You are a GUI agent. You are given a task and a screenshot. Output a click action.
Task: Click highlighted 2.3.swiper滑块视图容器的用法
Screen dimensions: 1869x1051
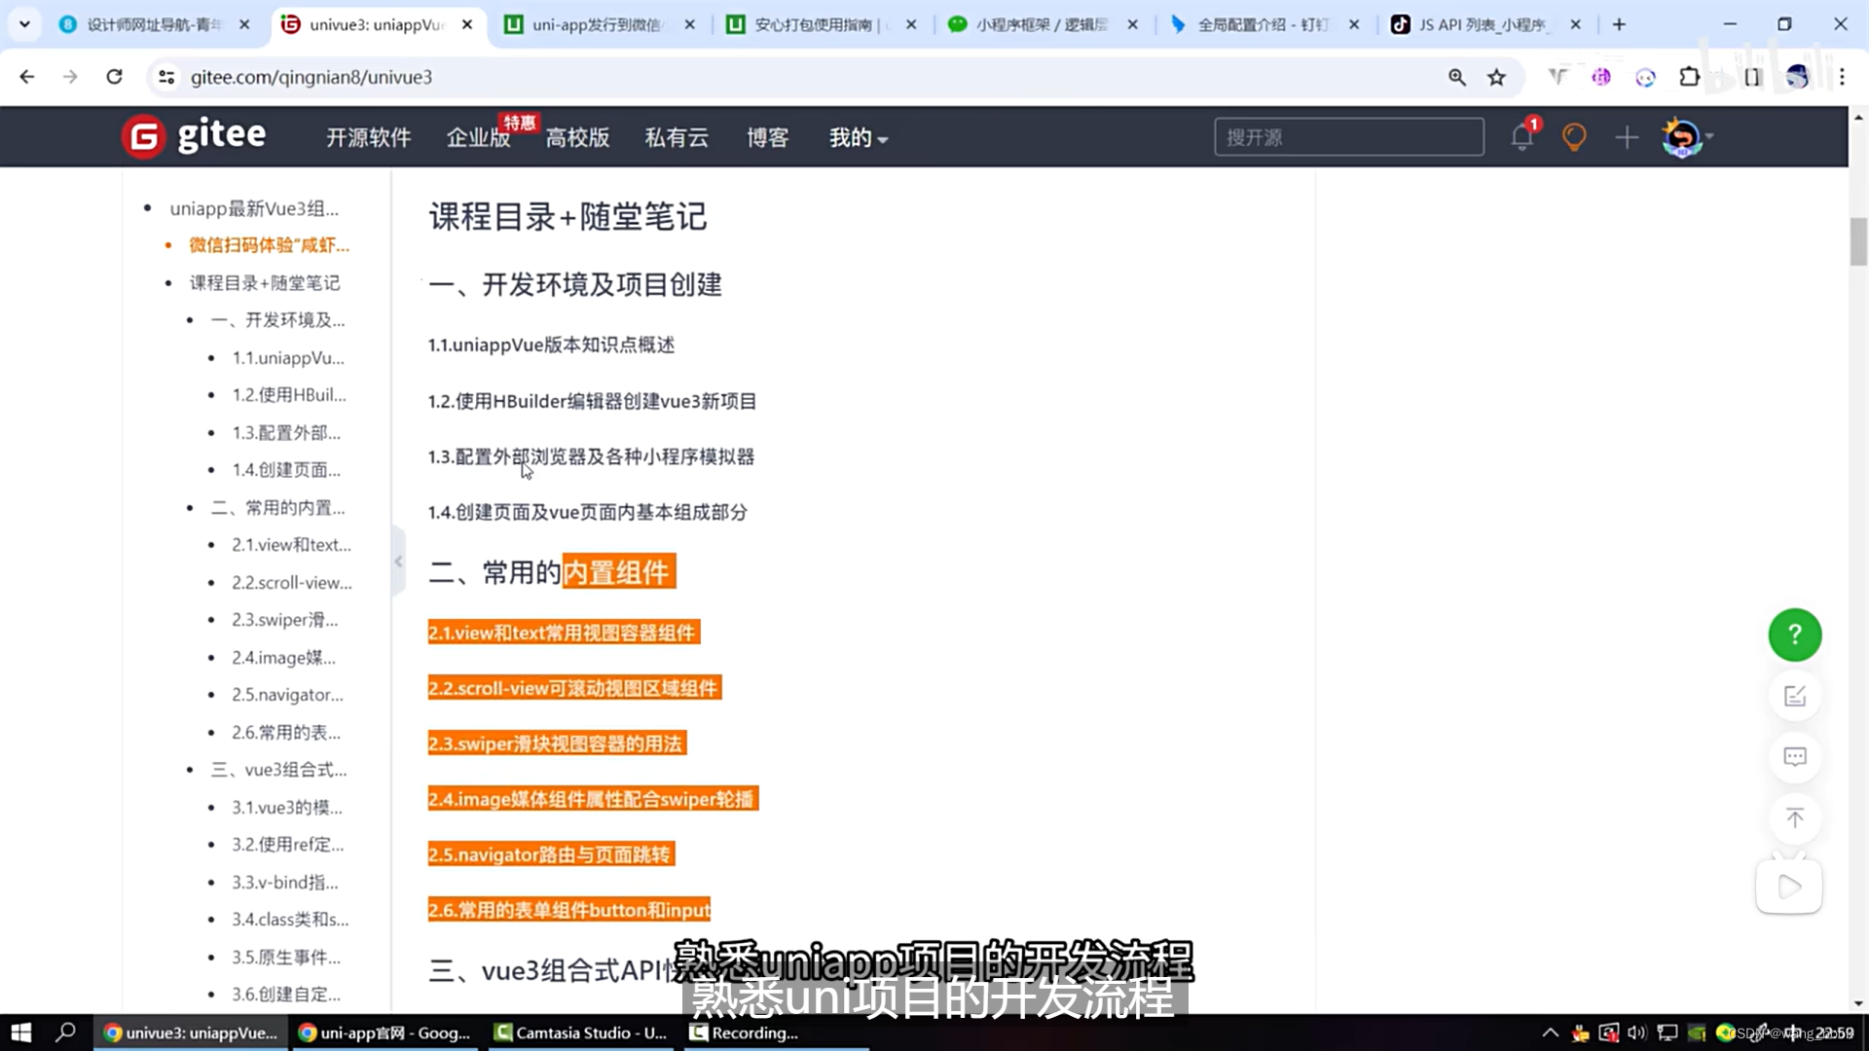pyautogui.click(x=557, y=743)
